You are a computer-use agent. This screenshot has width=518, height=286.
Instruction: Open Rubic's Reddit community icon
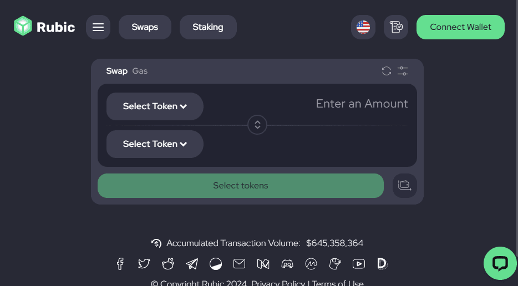click(x=167, y=264)
